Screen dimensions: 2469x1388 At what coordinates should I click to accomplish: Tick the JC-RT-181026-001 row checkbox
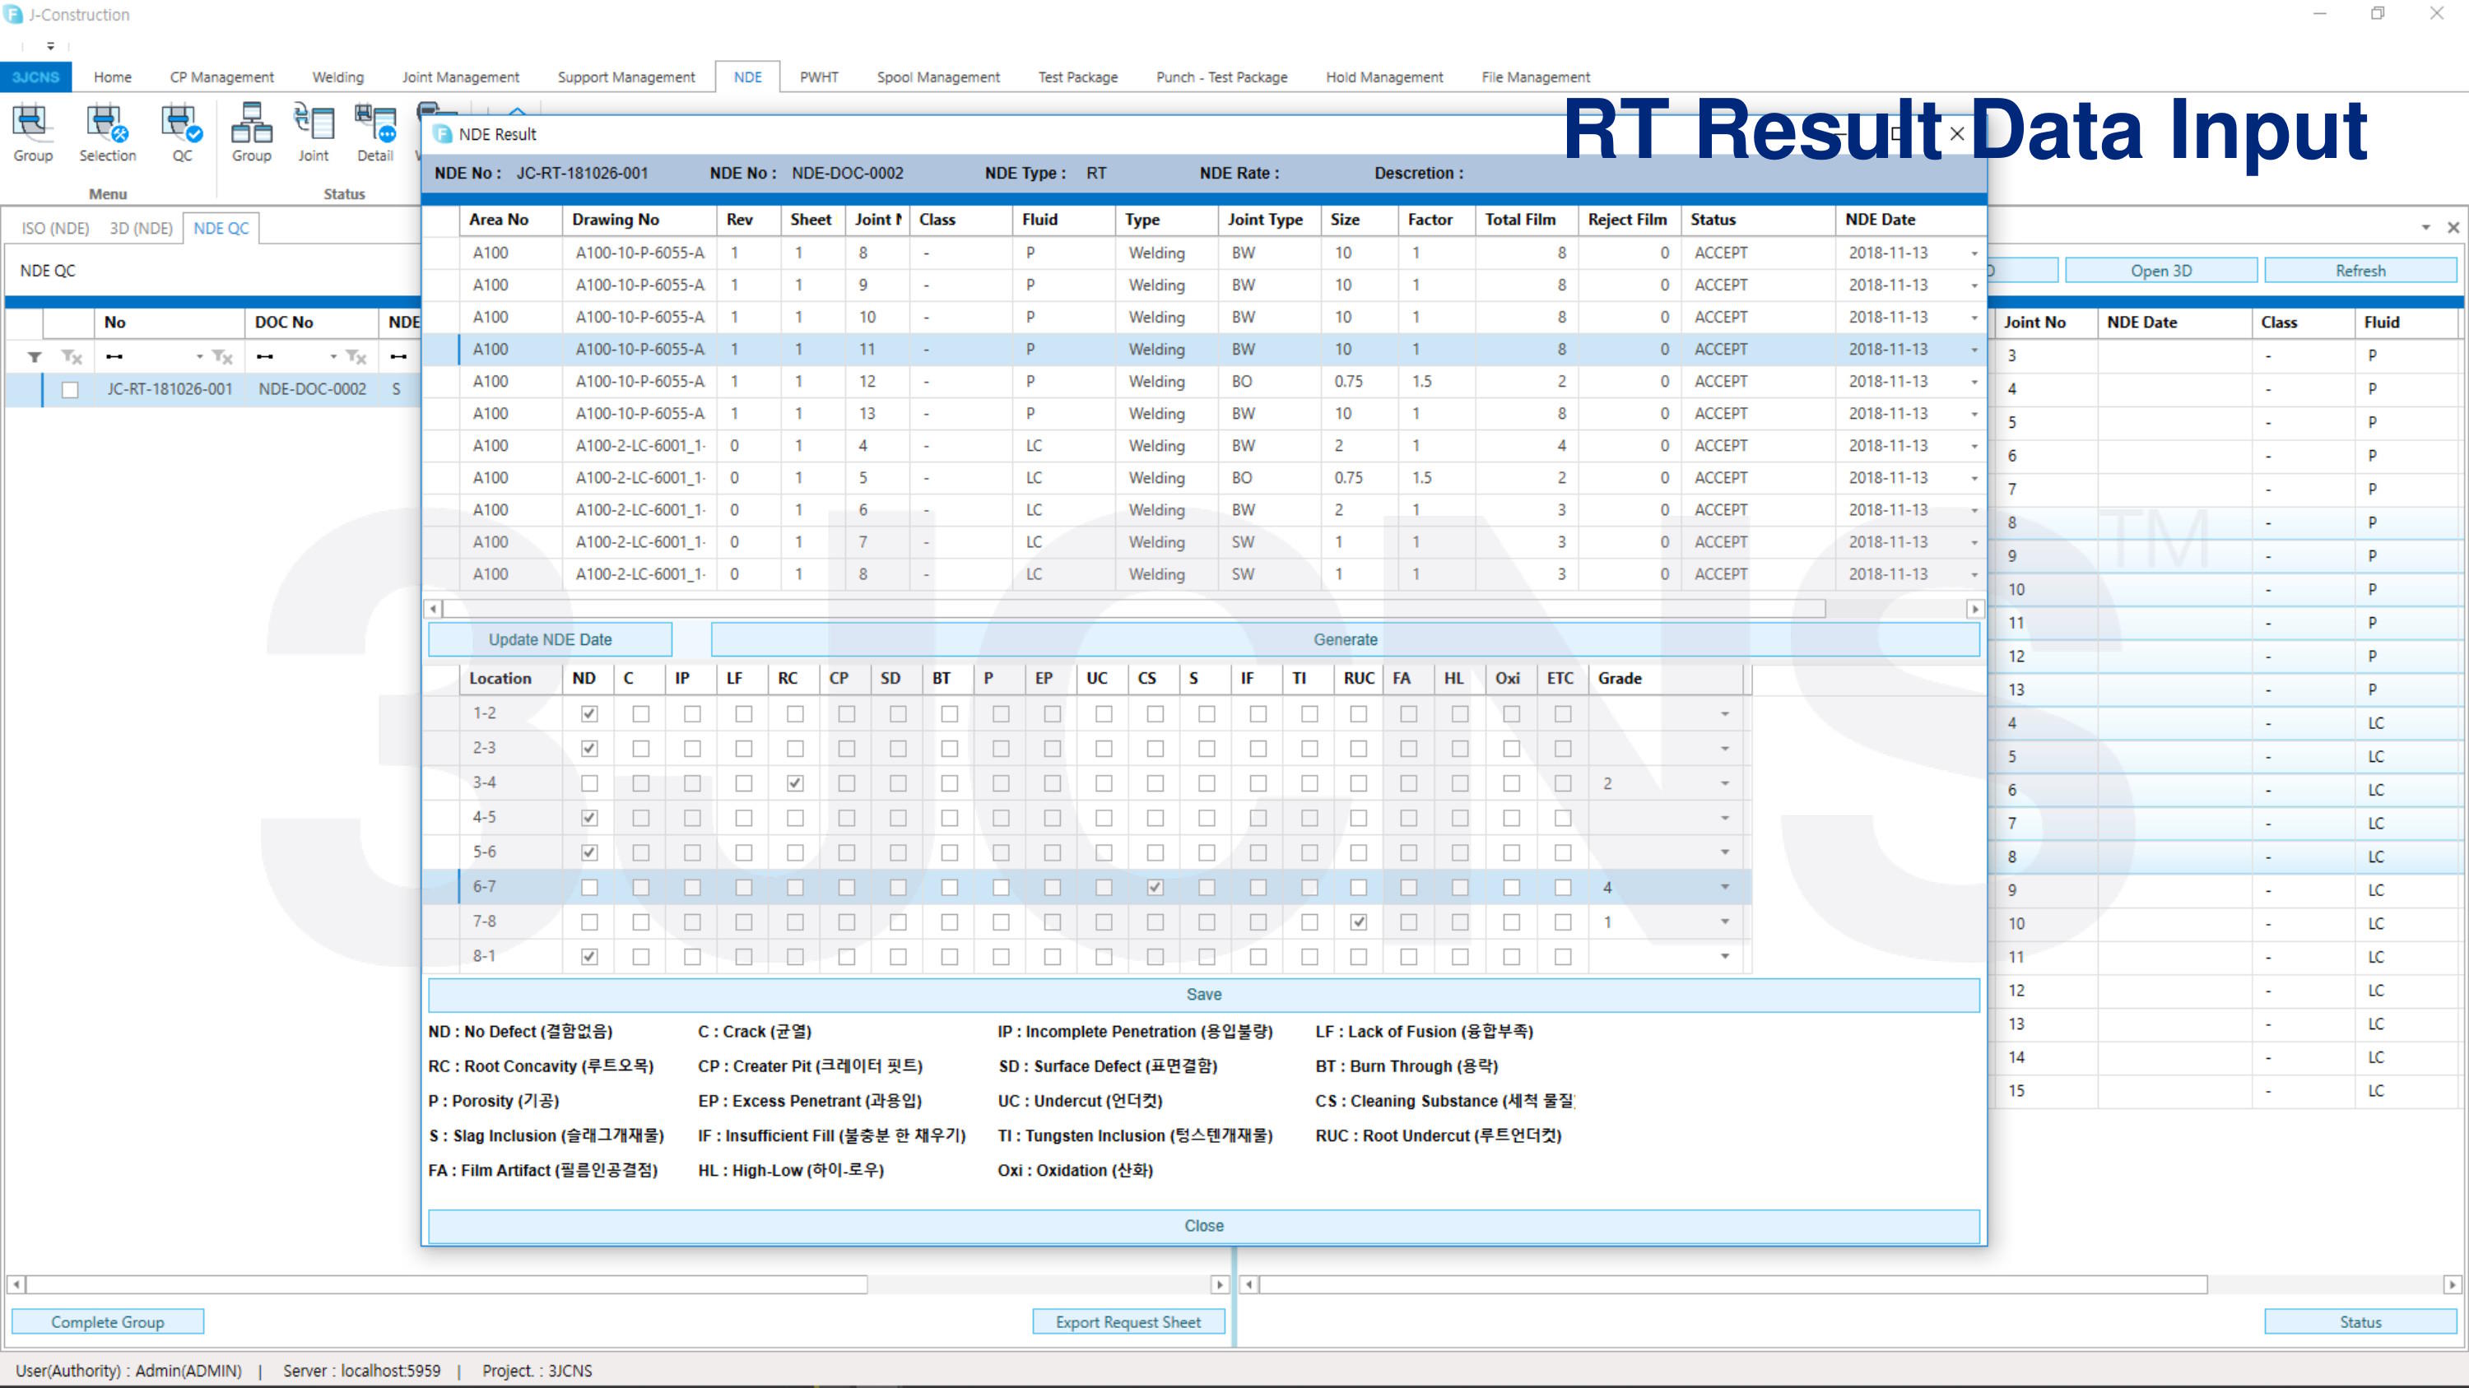click(x=70, y=390)
